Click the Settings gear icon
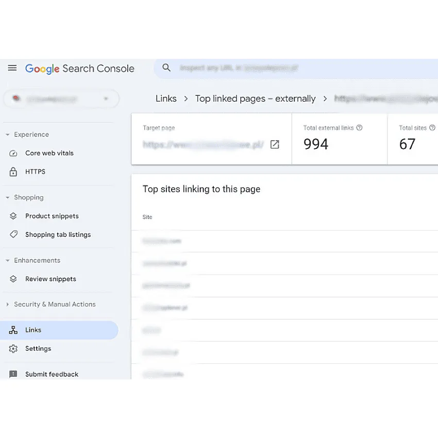The width and height of the screenshot is (438, 438). [13, 349]
